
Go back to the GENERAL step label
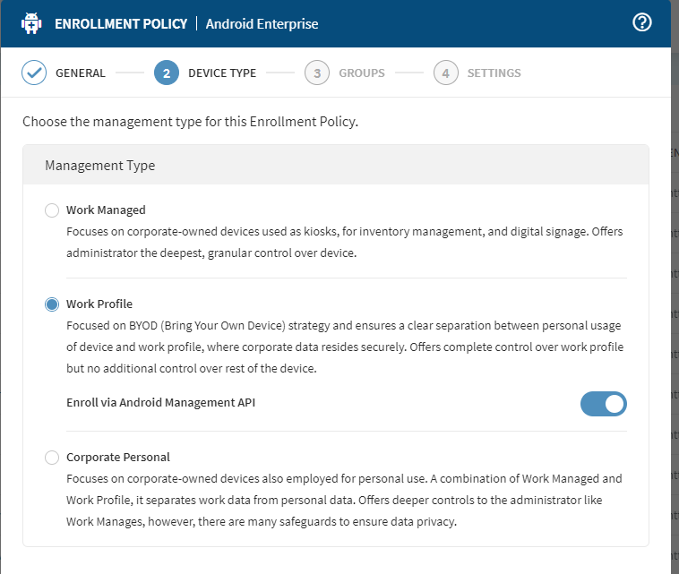(81, 73)
